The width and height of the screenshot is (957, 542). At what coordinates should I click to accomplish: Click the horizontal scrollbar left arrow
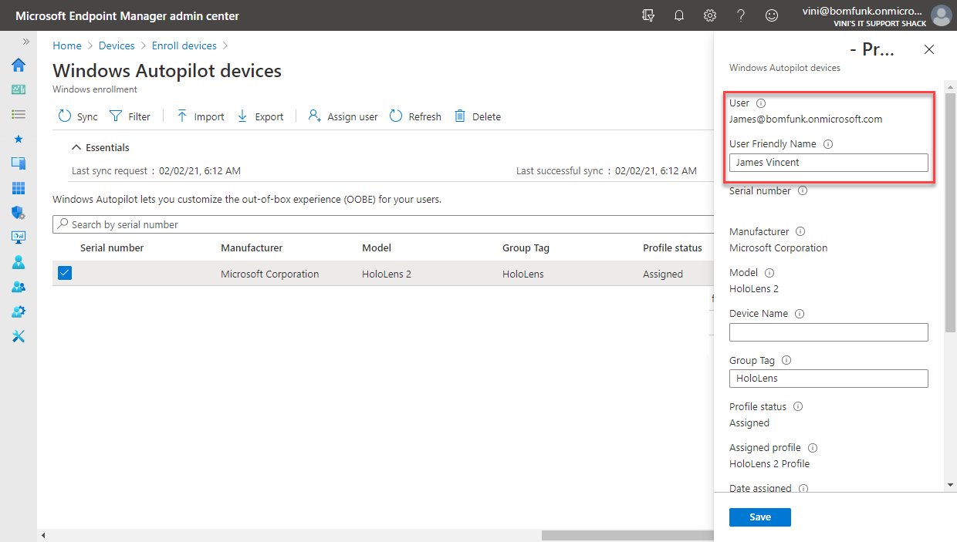(x=43, y=535)
